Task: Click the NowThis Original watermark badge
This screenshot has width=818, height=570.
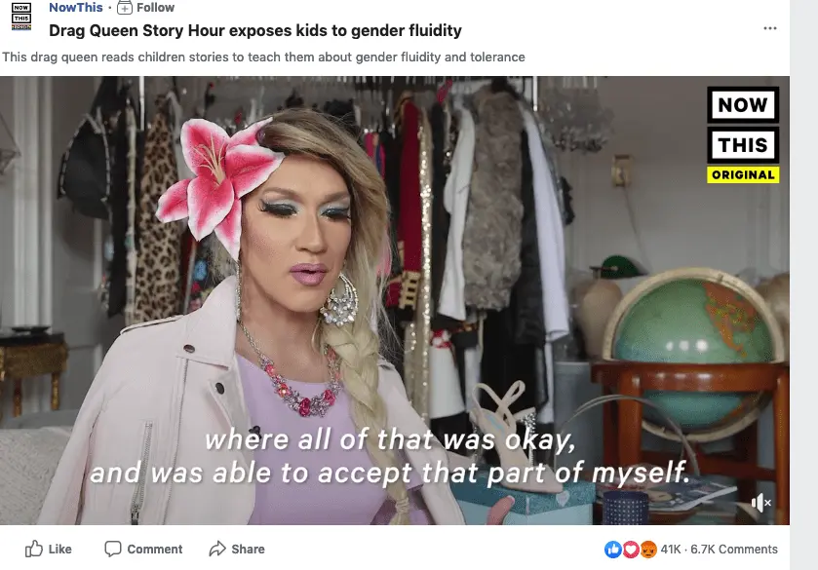Action: click(743, 134)
